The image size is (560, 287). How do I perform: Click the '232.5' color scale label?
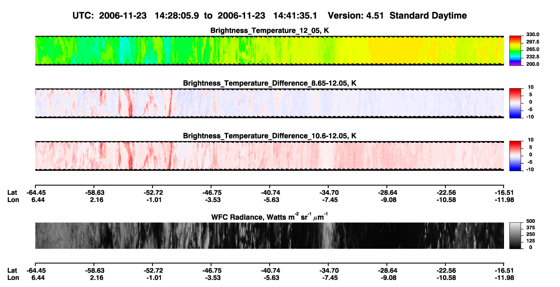pyautogui.click(x=533, y=57)
